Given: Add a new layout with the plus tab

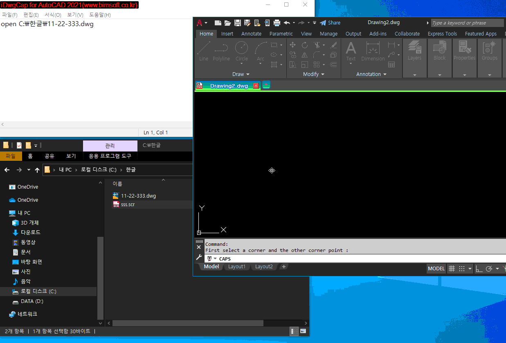Looking at the screenshot, I should [x=284, y=267].
